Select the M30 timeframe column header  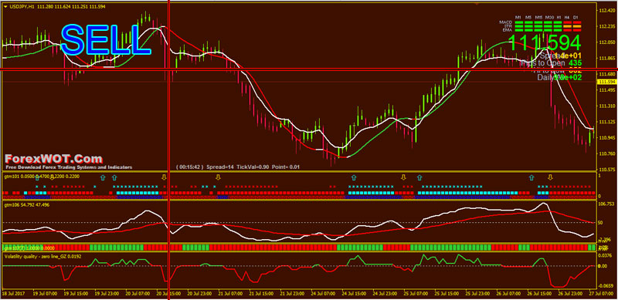[549, 17]
